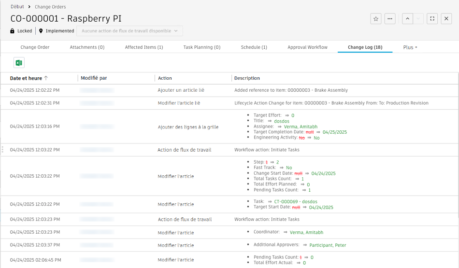
Task: Click the title CO-000001 - Raspberry PI
Action: 66,18
